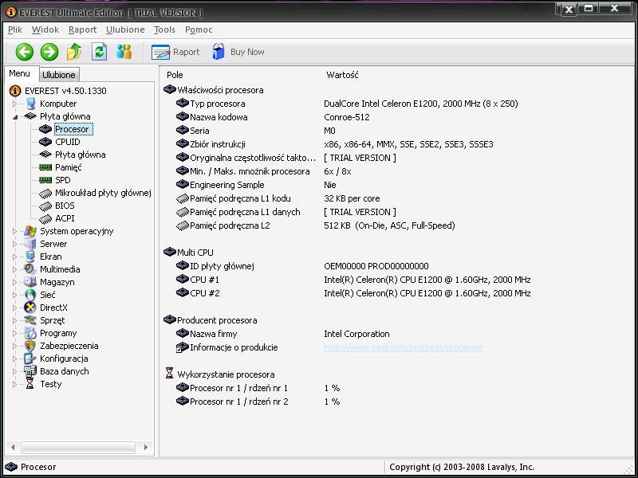Click the sidebar horizontal scrollbar track
This screenshot has height=478, width=638.
78,448
